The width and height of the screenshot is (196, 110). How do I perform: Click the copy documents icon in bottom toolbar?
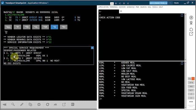30,105
